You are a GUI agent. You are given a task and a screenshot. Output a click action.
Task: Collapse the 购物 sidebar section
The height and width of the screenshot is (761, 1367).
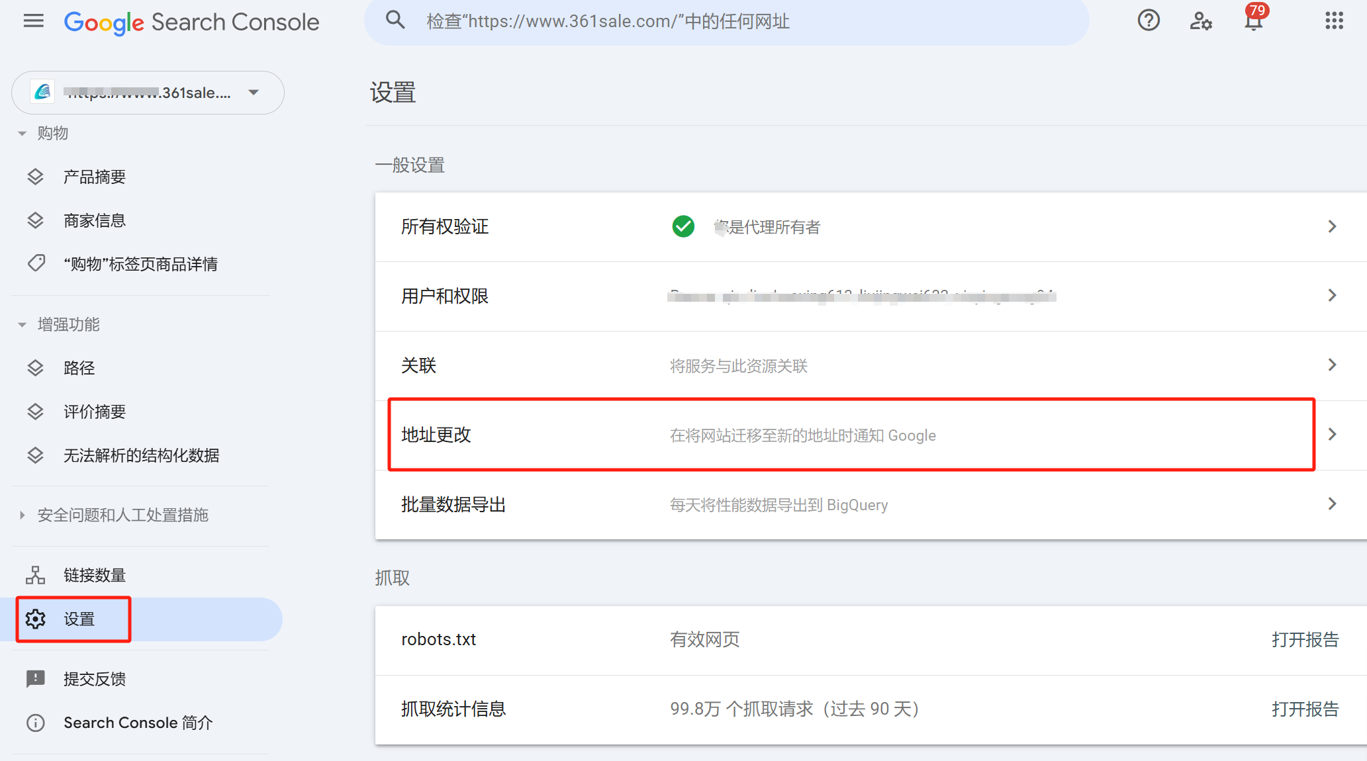[22, 134]
